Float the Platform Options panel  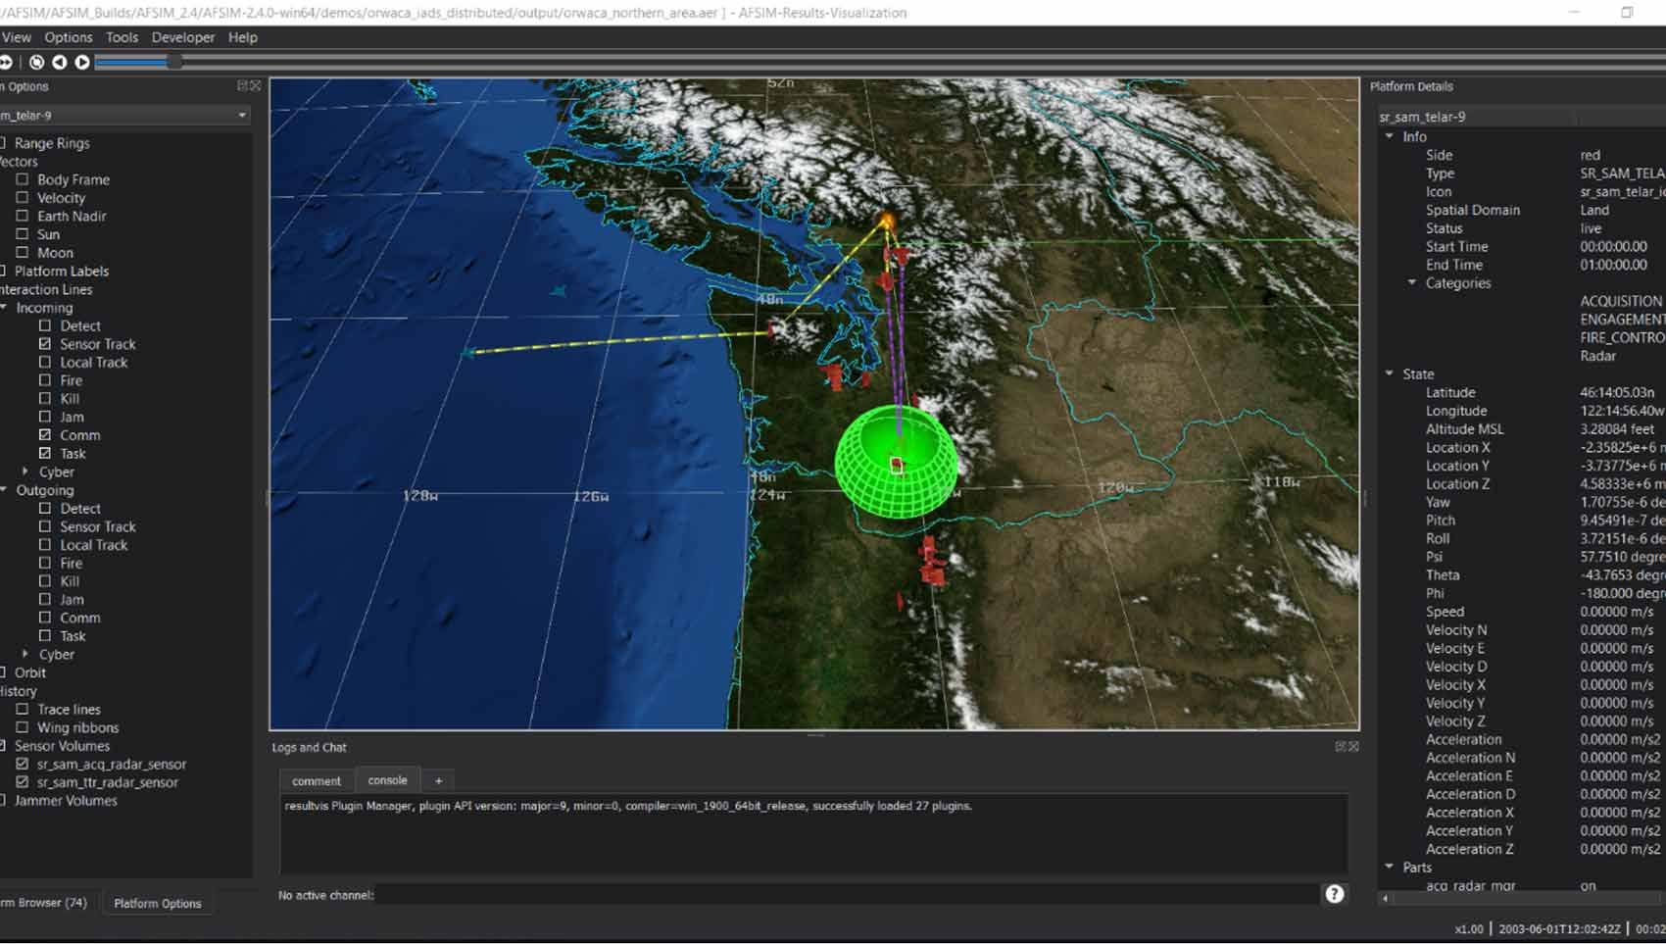point(242,86)
